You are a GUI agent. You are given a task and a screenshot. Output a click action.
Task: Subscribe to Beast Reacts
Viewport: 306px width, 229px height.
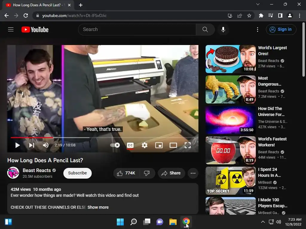tap(77, 173)
